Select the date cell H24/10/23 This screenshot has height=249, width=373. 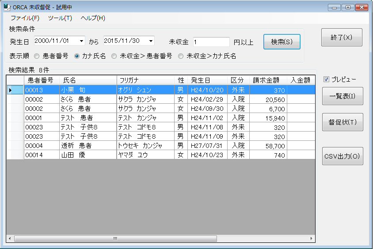coord(207,155)
